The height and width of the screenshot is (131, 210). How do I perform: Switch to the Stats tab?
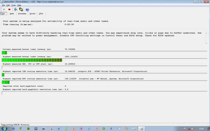click(x=12, y=14)
